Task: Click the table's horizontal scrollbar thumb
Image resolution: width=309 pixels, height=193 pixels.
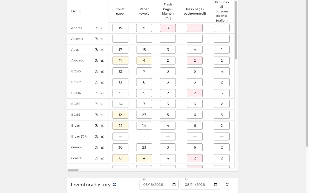Action: tap(73, 170)
